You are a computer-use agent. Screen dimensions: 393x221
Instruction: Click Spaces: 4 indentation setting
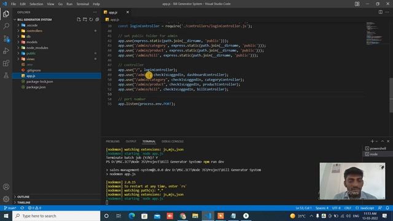(322, 208)
